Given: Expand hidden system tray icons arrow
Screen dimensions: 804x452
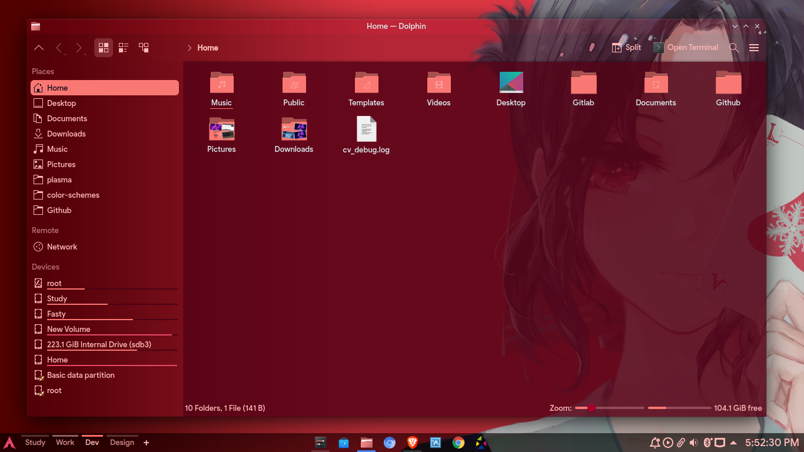Looking at the screenshot, I should 733,443.
